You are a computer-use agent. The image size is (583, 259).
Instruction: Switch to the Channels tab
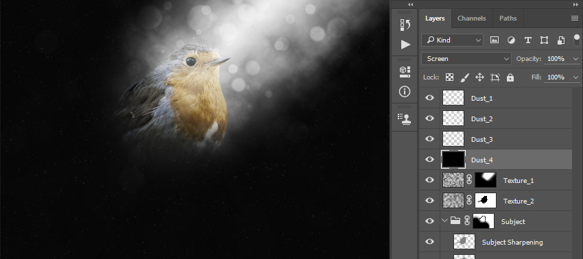[x=471, y=18]
